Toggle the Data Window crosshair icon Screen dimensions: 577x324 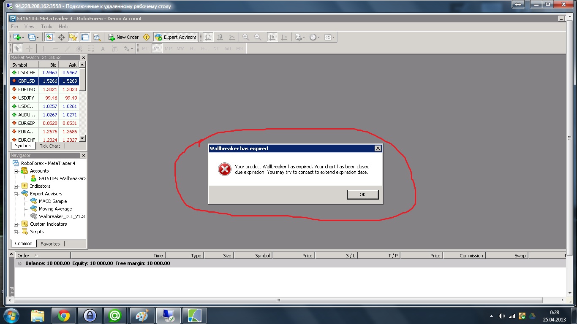tap(61, 37)
